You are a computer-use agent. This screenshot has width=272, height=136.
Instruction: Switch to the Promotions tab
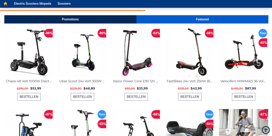[x=70, y=19]
